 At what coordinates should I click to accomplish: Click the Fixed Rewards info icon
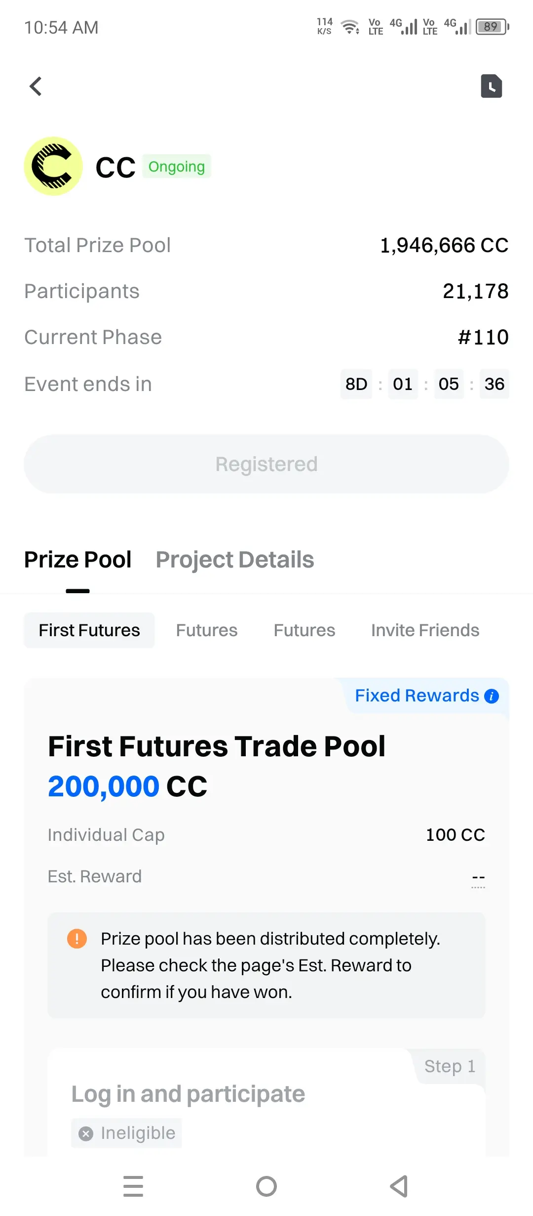pyautogui.click(x=492, y=696)
